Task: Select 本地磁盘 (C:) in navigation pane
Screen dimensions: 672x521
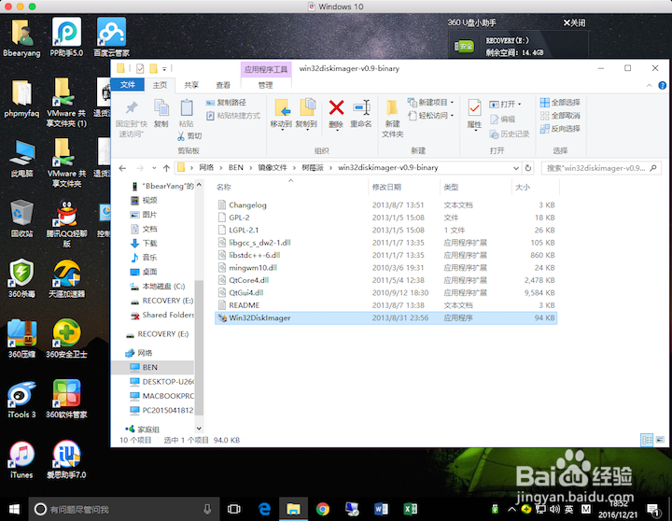Action: 163,286
